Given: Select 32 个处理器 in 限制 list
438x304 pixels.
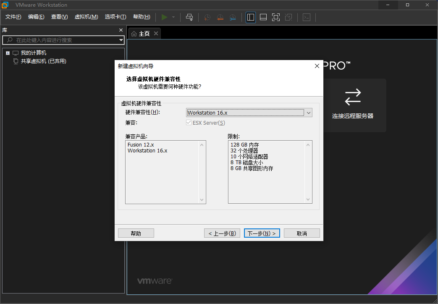Looking at the screenshot, I should (244, 151).
